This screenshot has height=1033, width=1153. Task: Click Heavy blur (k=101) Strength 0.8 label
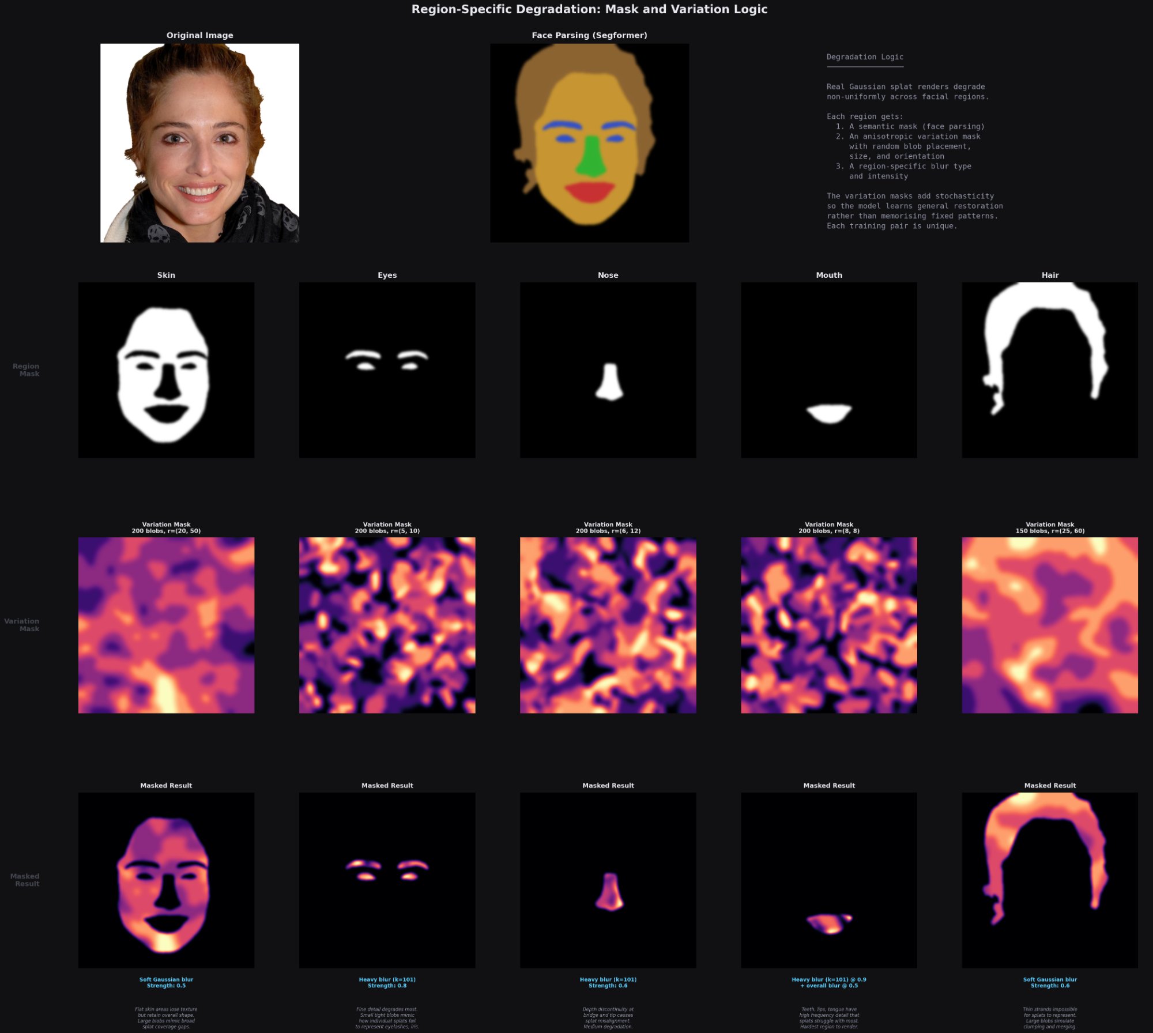coord(387,982)
